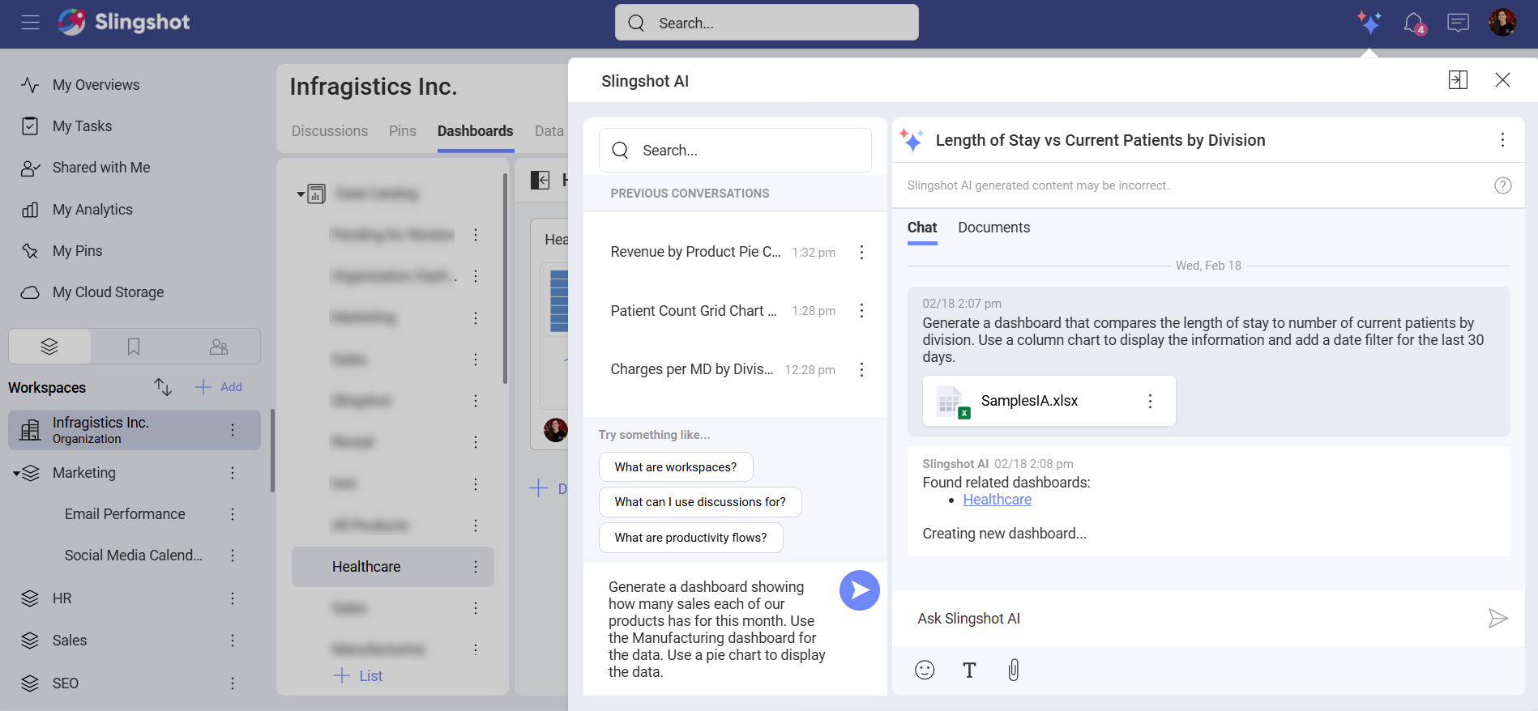Send the drafted dashboard prompt with blue arrow
Viewport: 1538px width, 711px height.
tap(859, 590)
